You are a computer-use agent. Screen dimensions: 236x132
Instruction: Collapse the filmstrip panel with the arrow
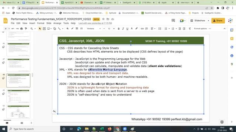[31, 123]
